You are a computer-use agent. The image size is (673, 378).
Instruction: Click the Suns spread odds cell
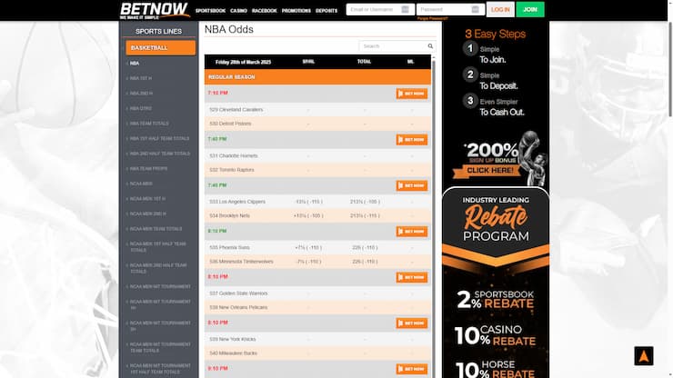tap(308, 247)
